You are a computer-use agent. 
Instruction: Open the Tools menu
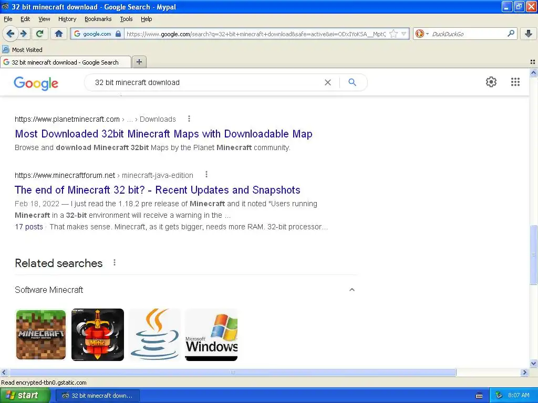(126, 19)
